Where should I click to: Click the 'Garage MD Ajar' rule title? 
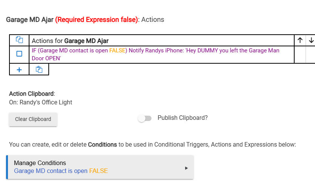pyautogui.click(x=30, y=20)
